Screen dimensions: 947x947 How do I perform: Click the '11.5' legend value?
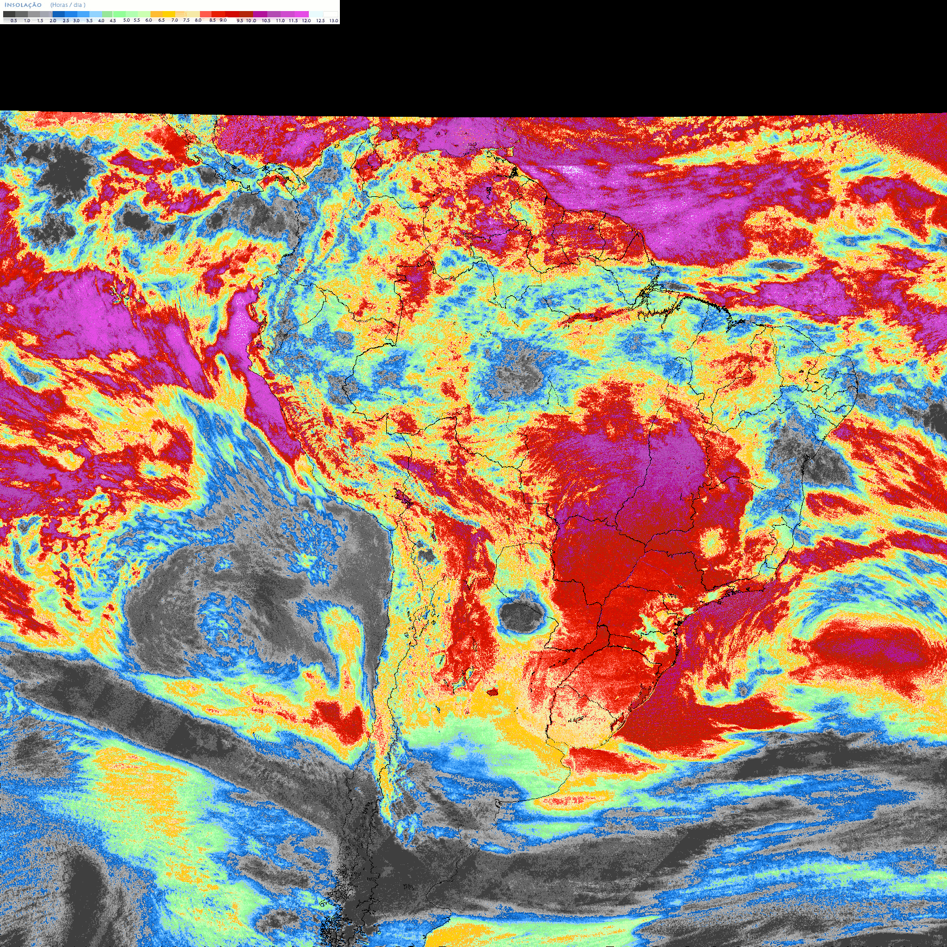(293, 21)
